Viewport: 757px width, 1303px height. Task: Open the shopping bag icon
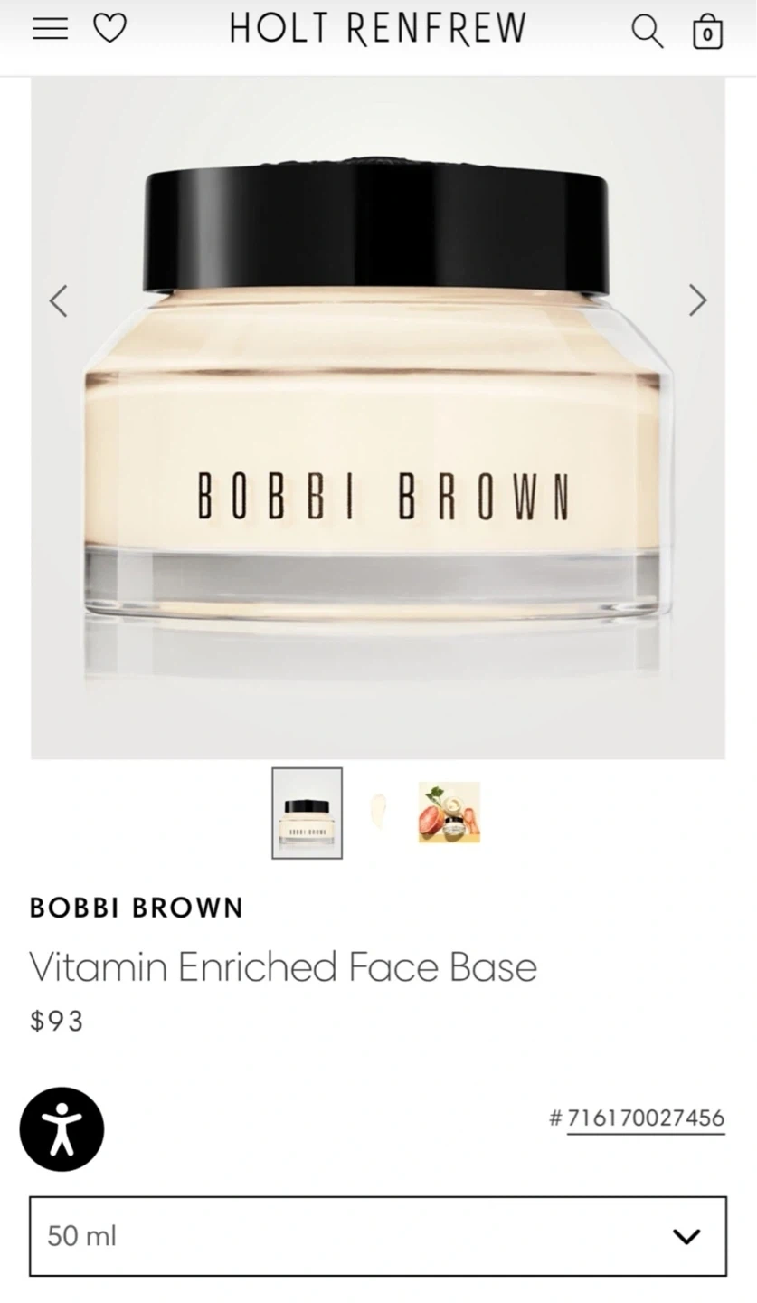pos(707,31)
